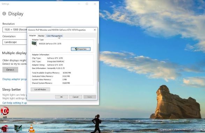Click Cancel in properties dialog

coord(75,97)
